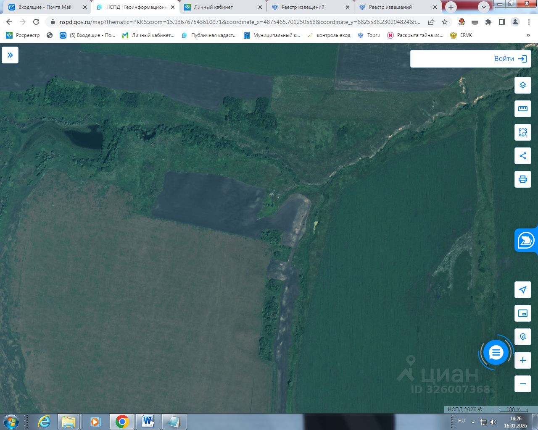Open the map share option
This screenshot has height=430, width=538.
coord(523,156)
